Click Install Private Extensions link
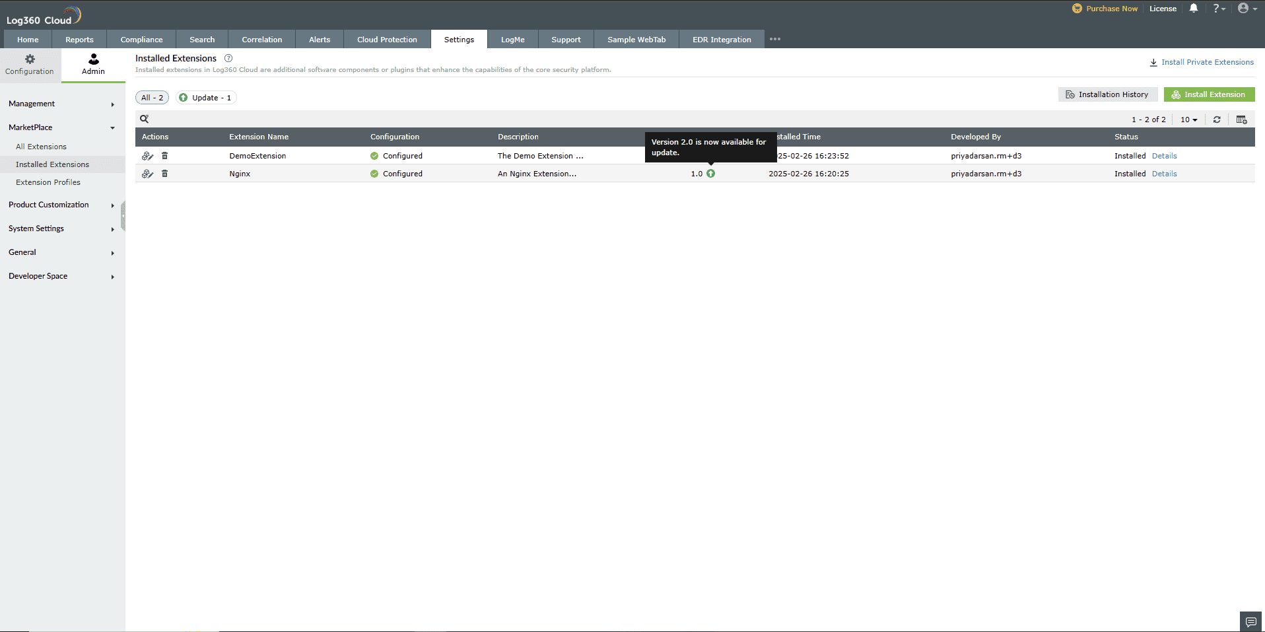This screenshot has height=632, width=1265. coord(1202,62)
